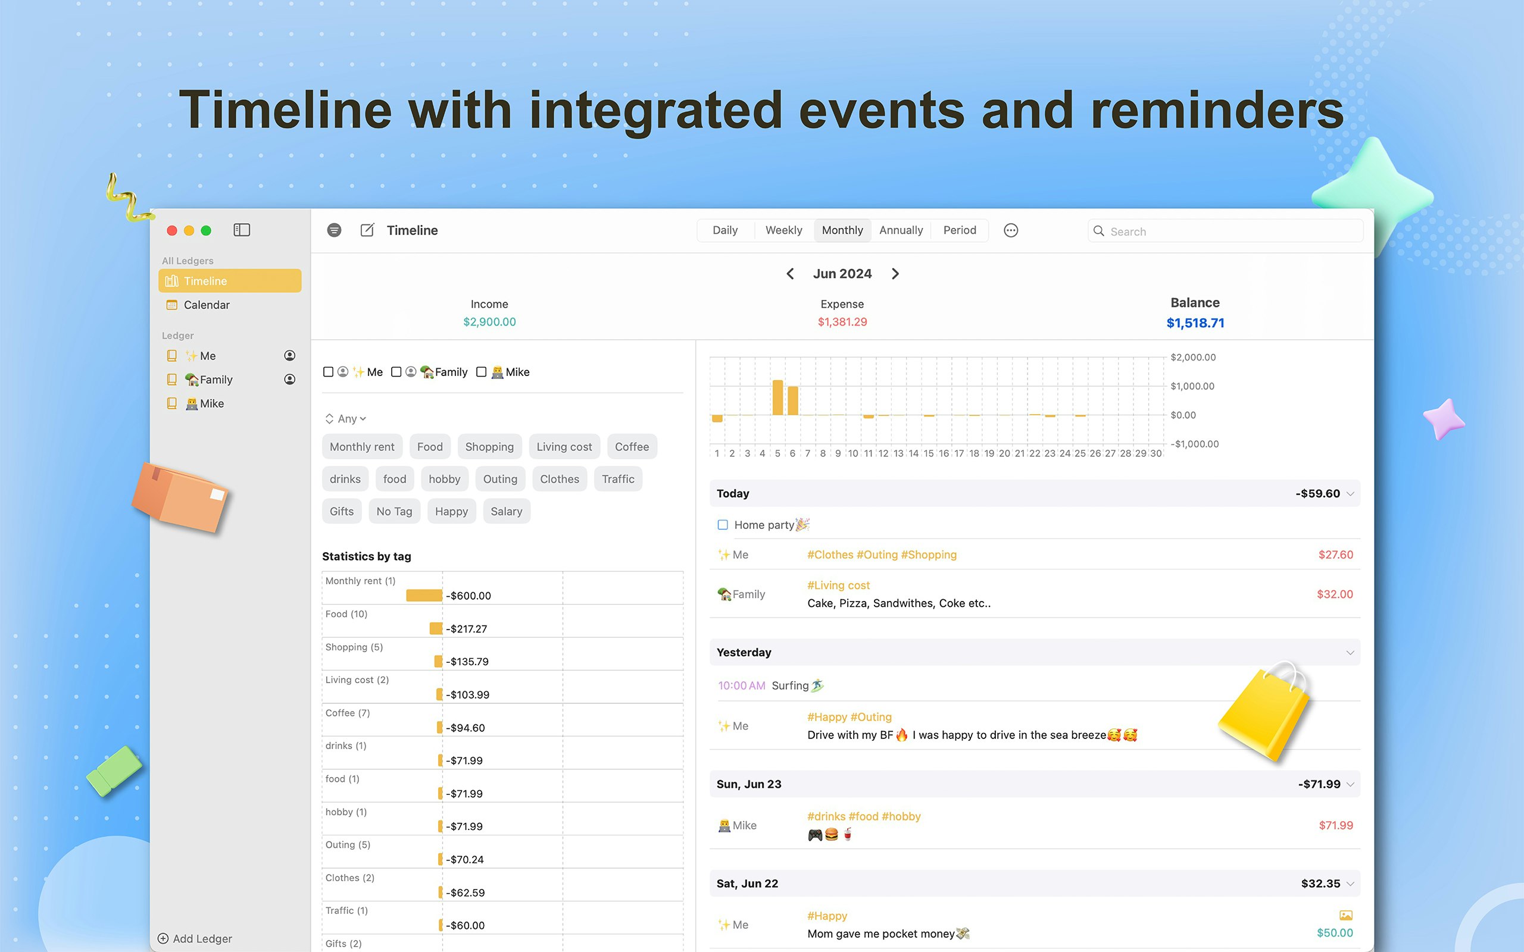Go to next month arrow
This screenshot has width=1524, height=952.
(895, 274)
